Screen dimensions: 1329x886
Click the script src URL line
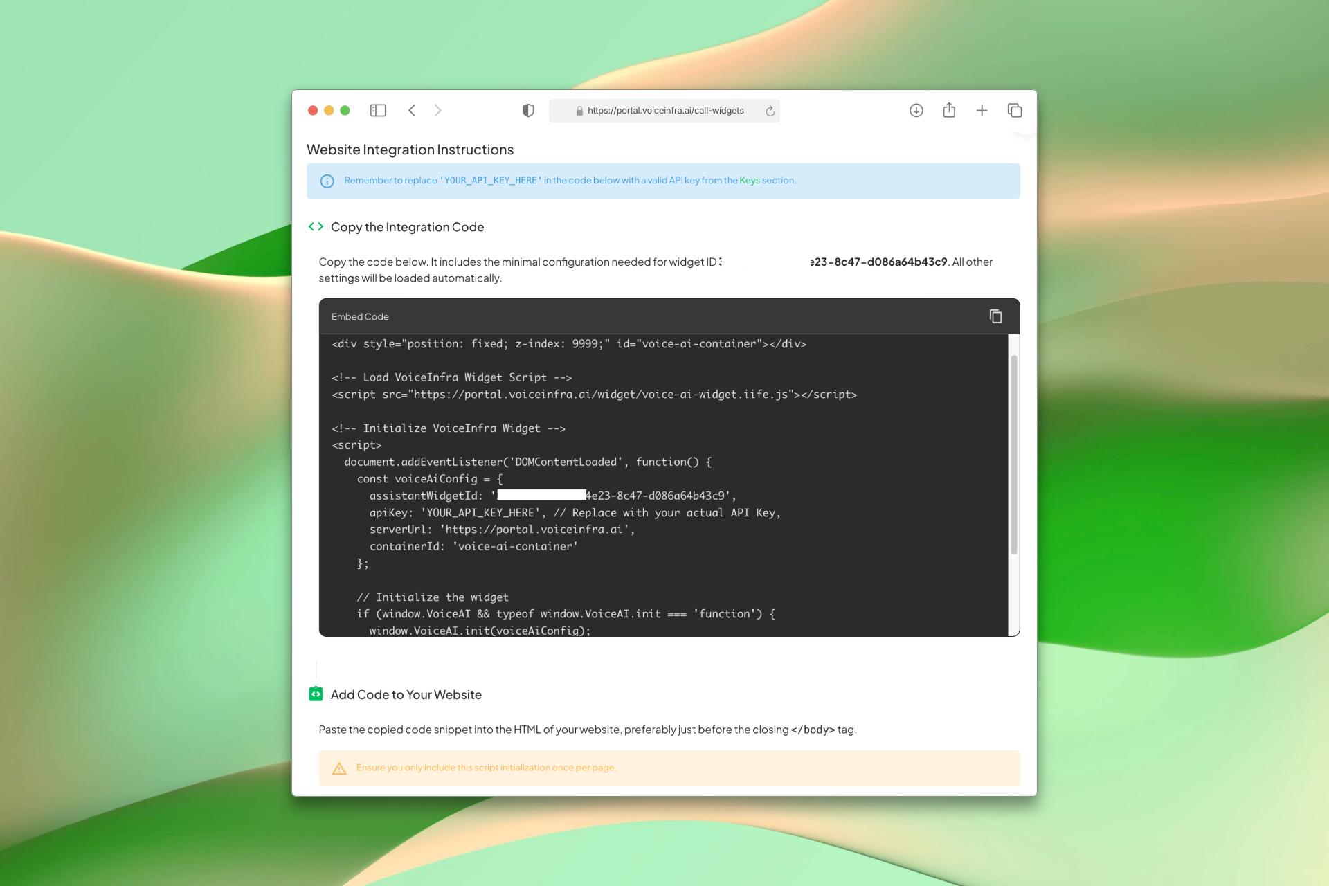pyautogui.click(x=595, y=395)
